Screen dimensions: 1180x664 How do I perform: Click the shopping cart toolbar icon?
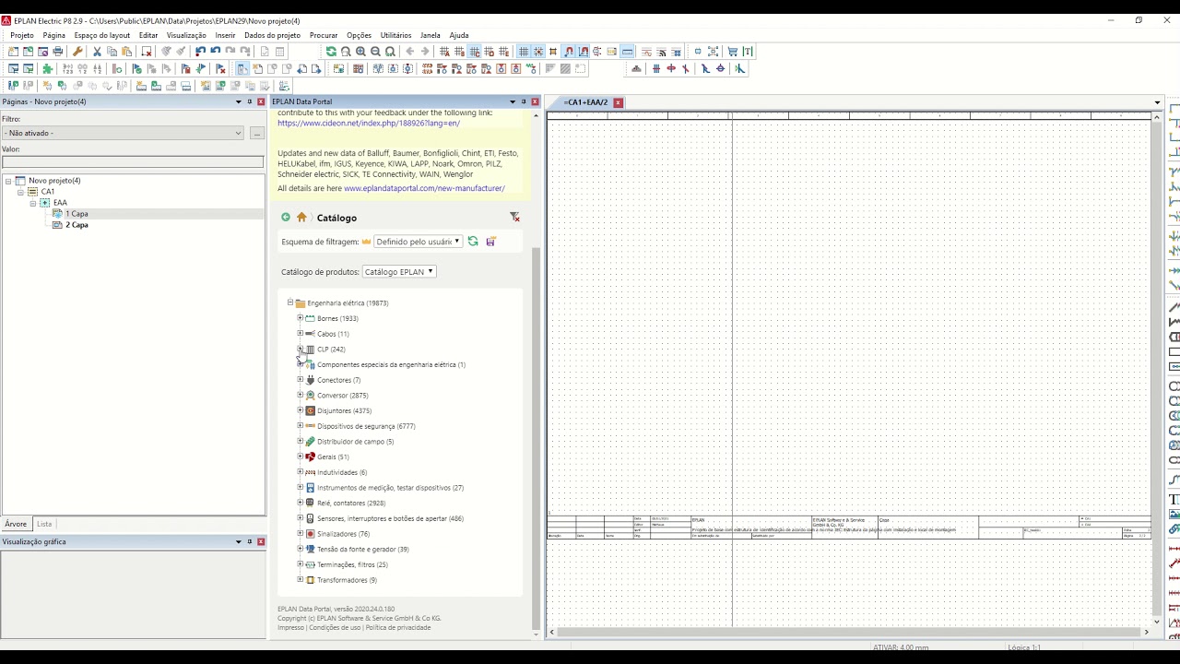pyautogui.click(x=733, y=52)
